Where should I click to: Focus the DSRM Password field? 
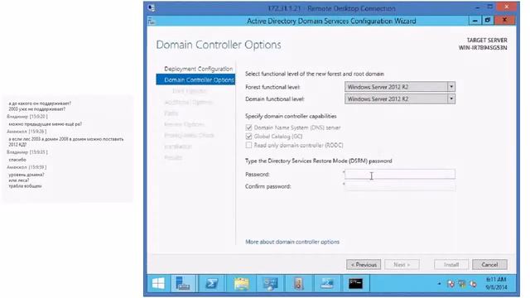click(400, 174)
